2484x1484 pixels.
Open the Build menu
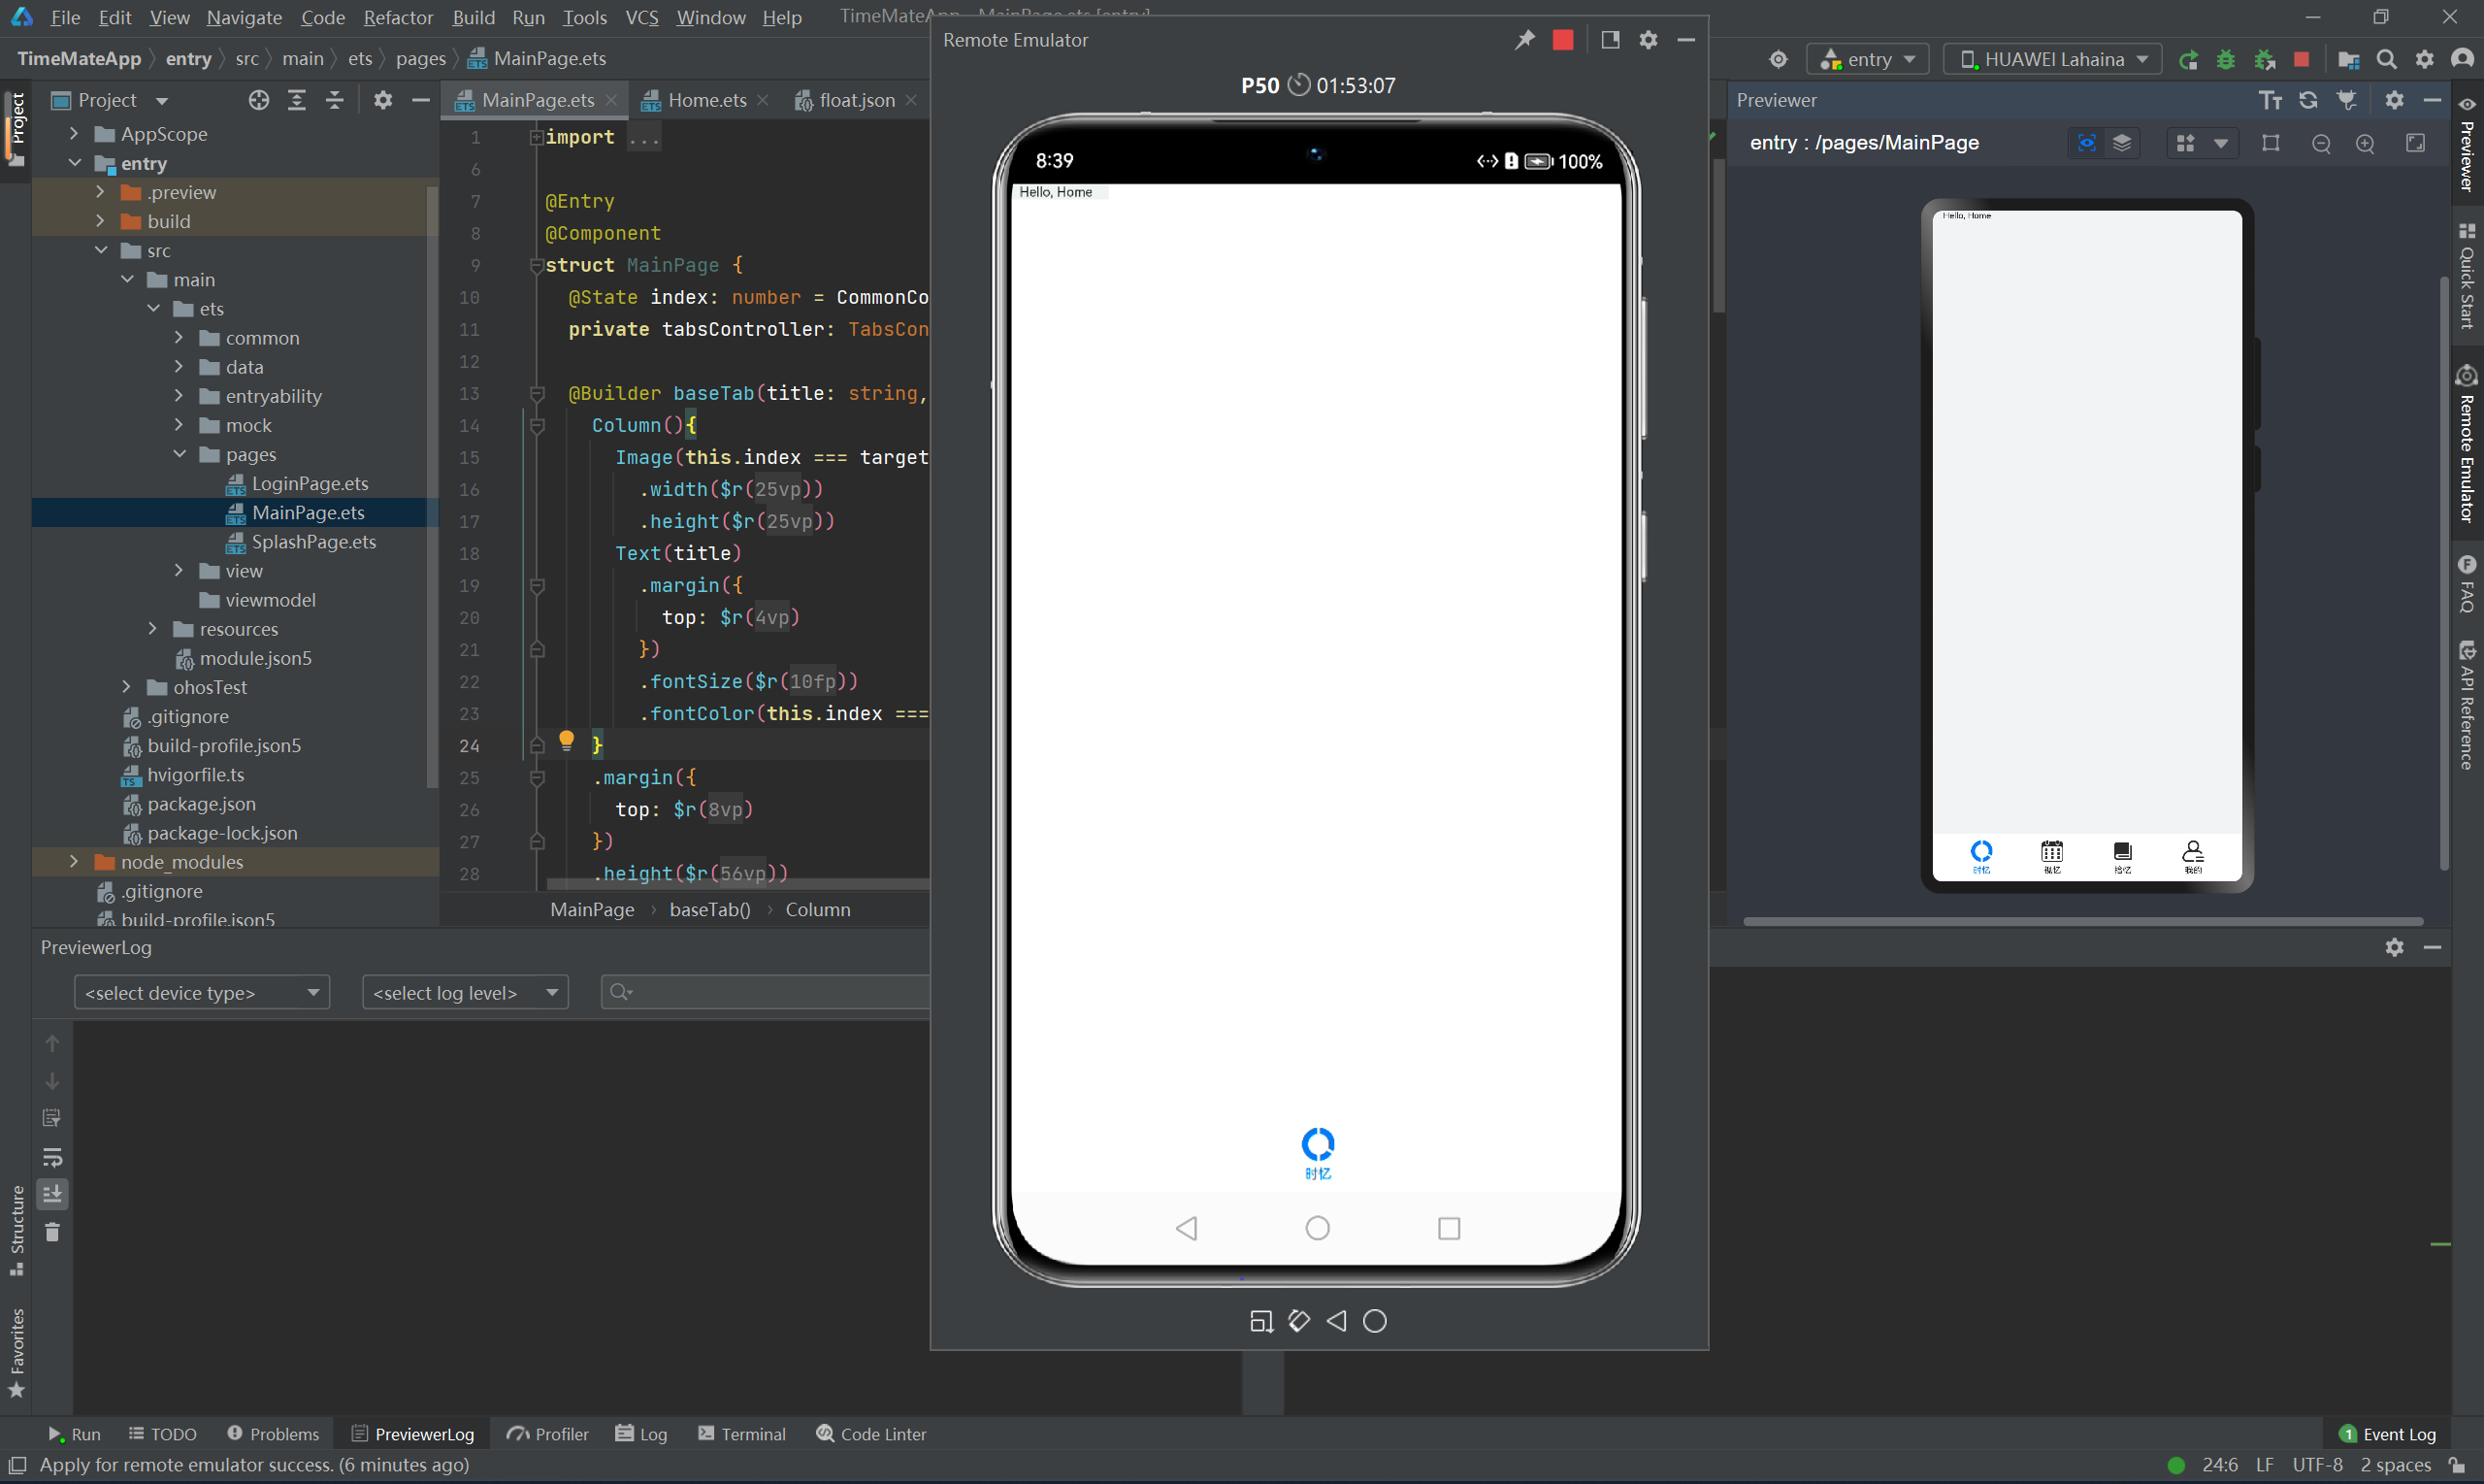coord(473,17)
